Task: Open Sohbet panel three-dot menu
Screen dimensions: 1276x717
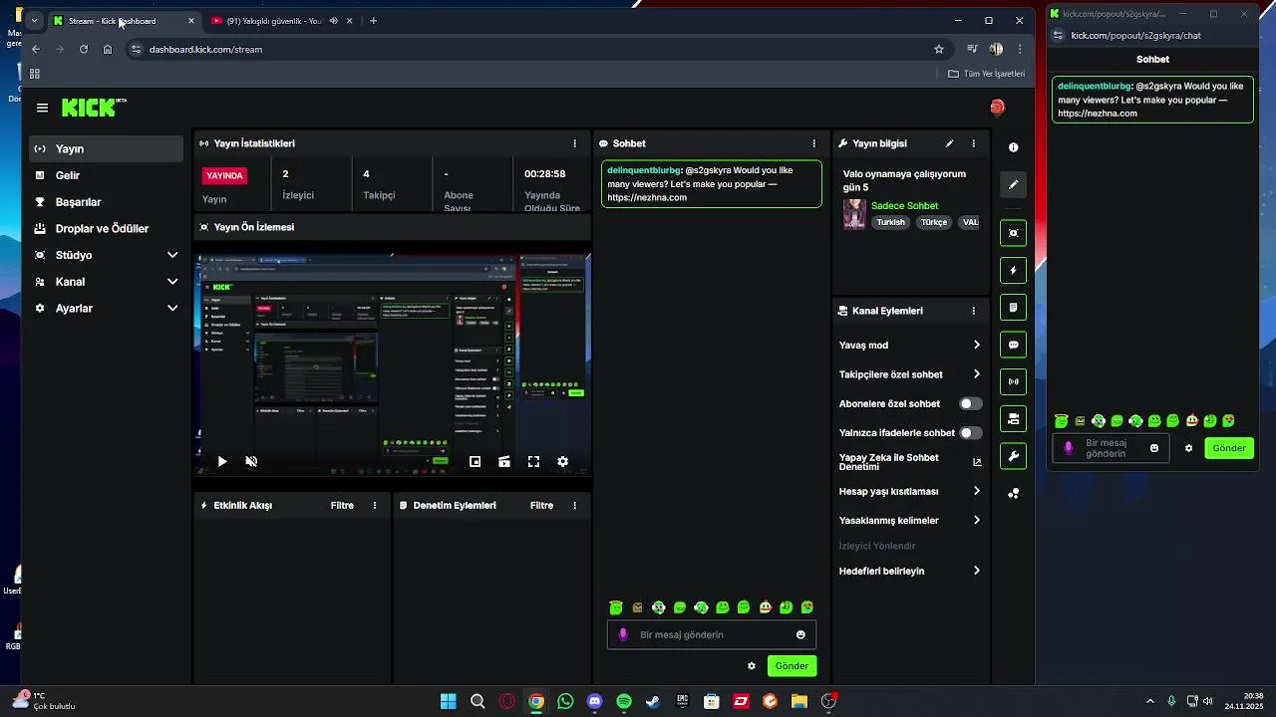Action: point(813,143)
